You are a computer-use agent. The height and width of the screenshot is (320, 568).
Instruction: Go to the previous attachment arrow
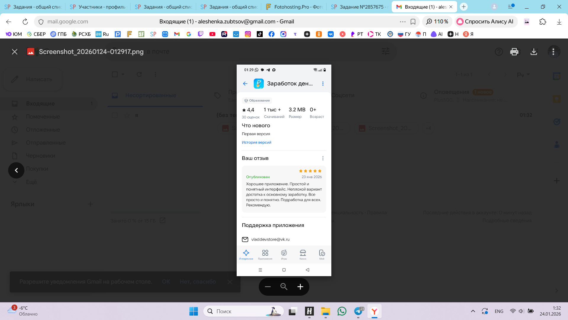tap(16, 170)
